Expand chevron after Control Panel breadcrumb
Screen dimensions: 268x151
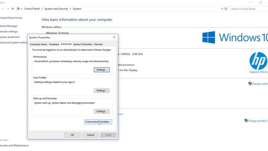pyautogui.click(x=42, y=9)
